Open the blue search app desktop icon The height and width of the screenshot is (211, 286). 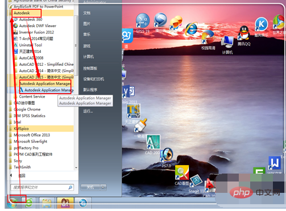click(127, 36)
